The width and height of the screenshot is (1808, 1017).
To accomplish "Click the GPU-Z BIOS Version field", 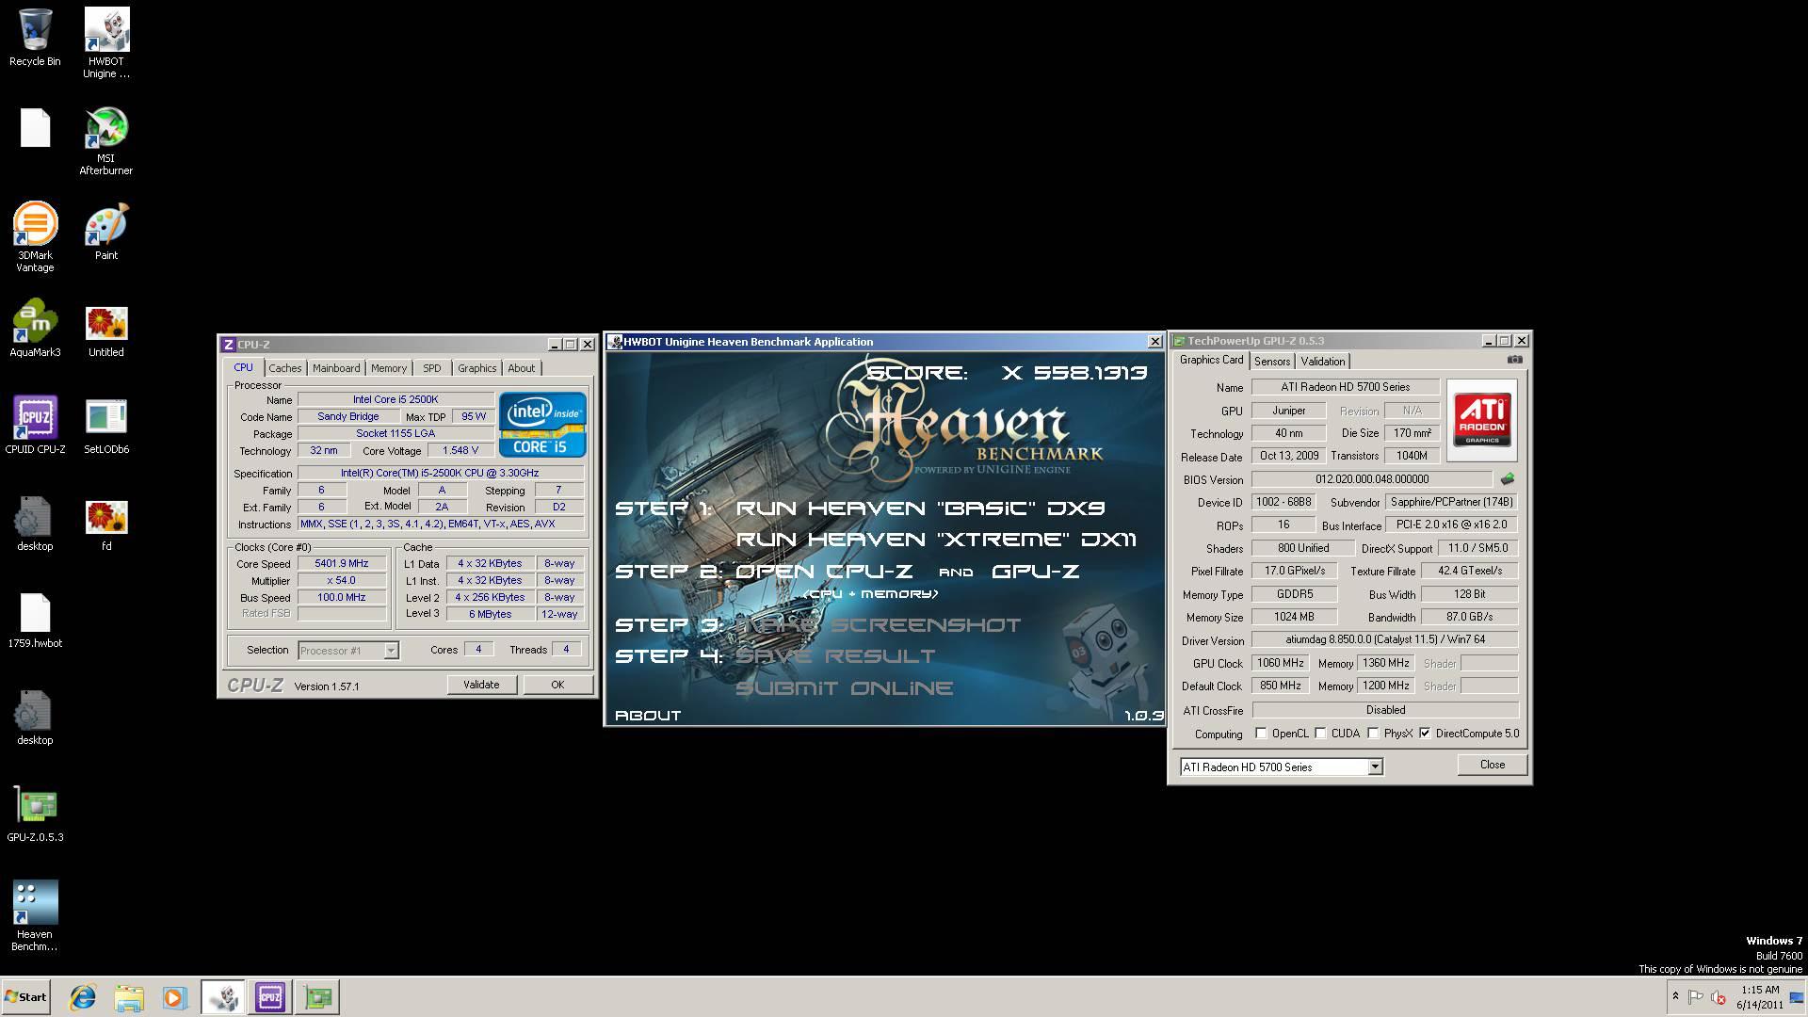I will pyautogui.click(x=1372, y=479).
